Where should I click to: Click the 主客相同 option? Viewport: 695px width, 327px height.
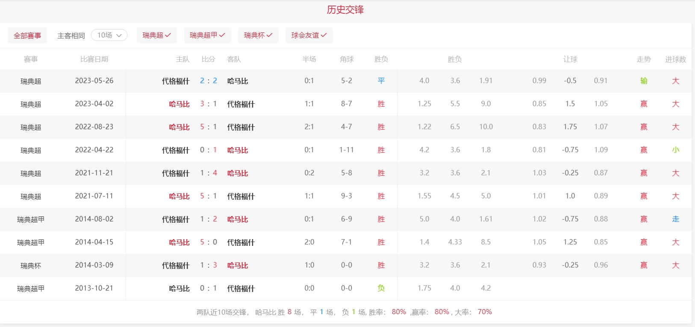click(x=71, y=36)
